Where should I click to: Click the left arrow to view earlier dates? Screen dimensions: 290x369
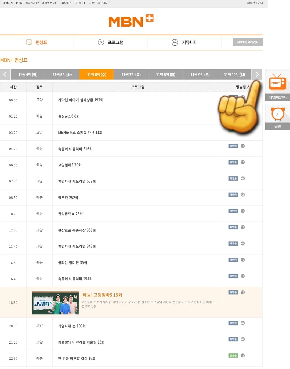5,74
